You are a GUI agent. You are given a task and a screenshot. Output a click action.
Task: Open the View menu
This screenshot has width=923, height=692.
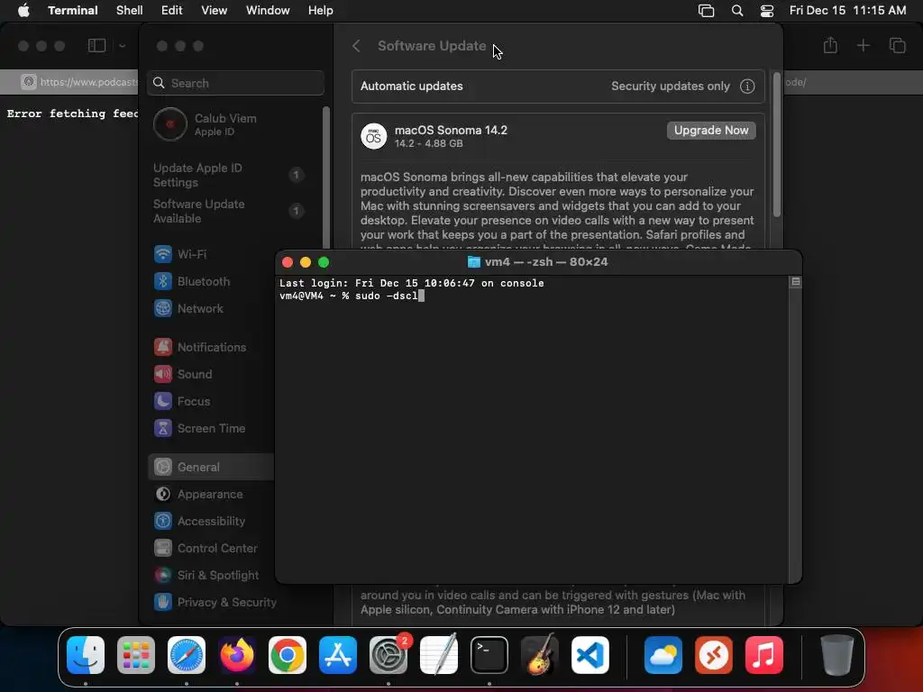pyautogui.click(x=215, y=11)
